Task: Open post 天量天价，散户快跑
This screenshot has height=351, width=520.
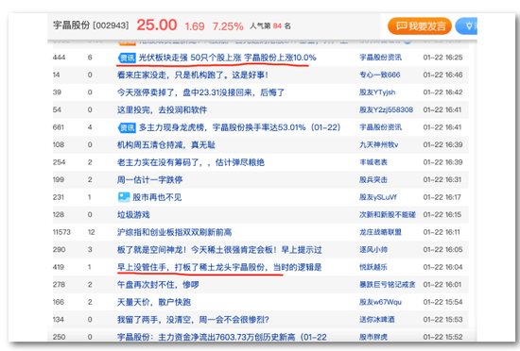Action: pyautogui.click(x=154, y=302)
